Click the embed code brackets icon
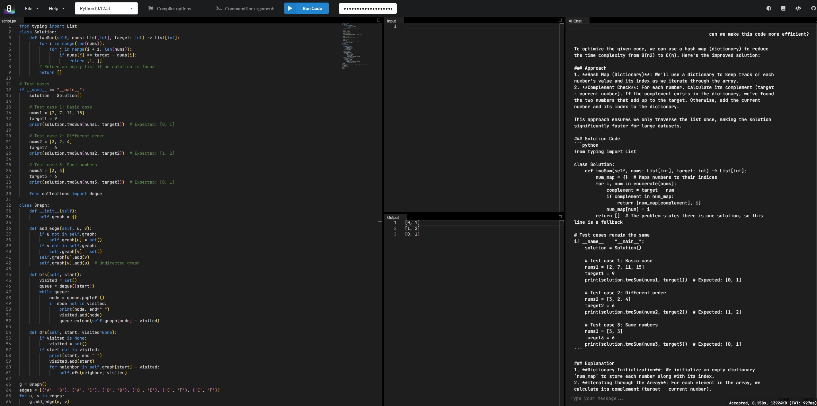Screen dimensions: 817x406 [x=798, y=8]
